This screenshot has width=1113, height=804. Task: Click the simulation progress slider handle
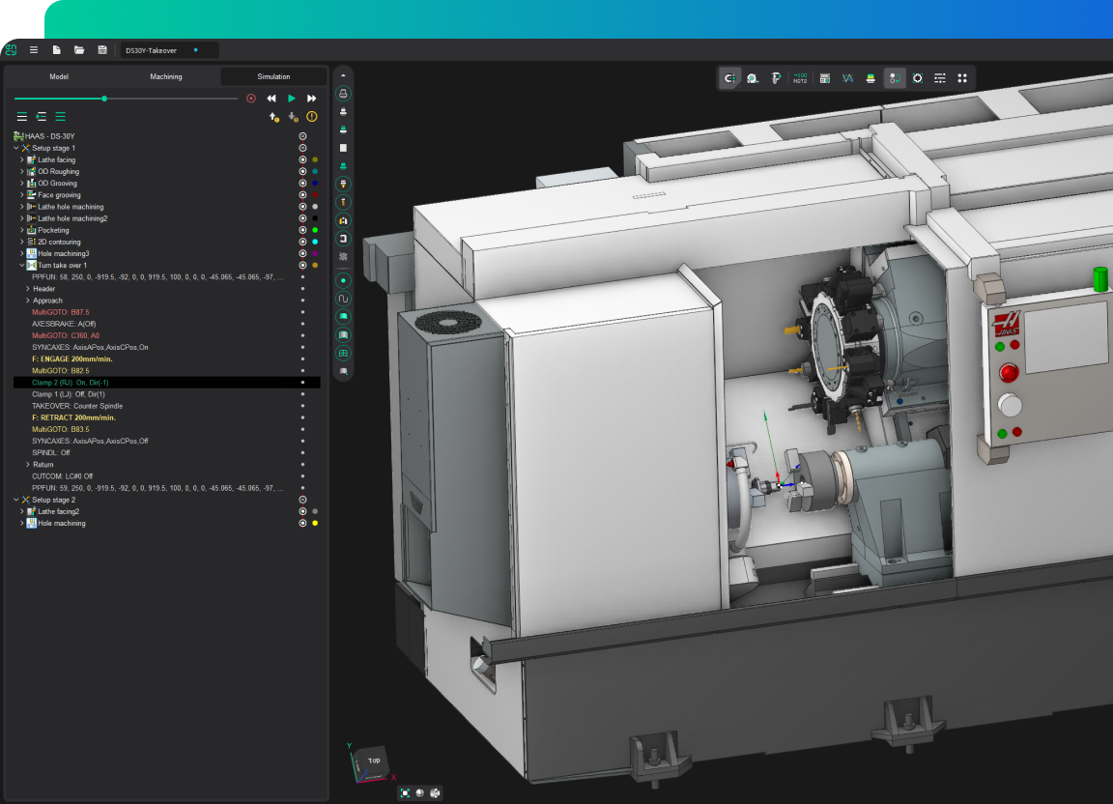[104, 99]
